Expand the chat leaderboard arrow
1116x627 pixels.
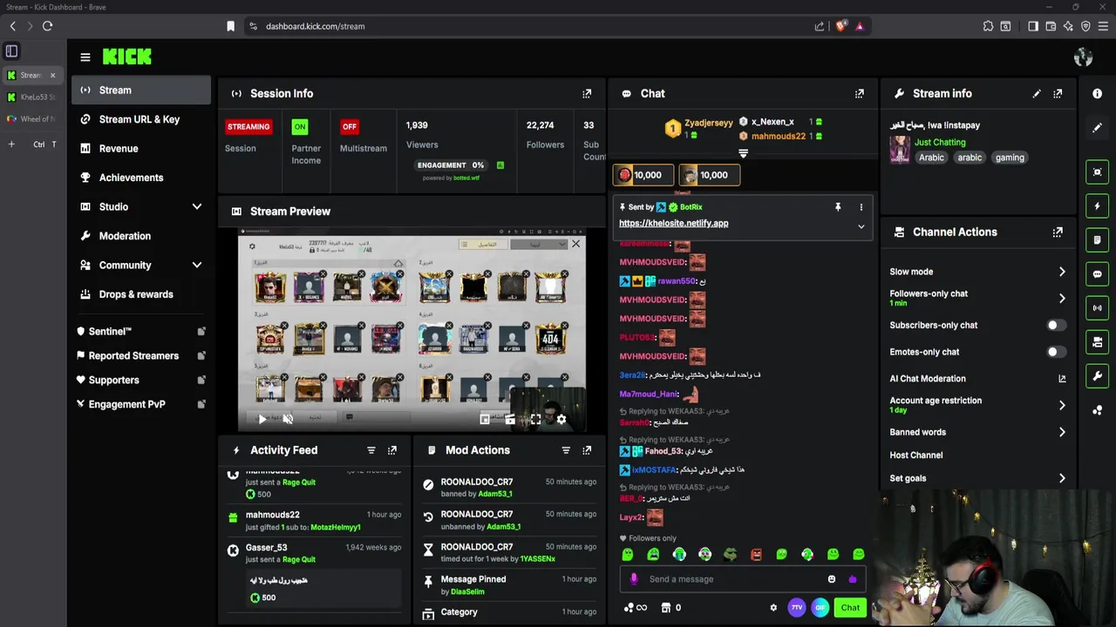(743, 153)
